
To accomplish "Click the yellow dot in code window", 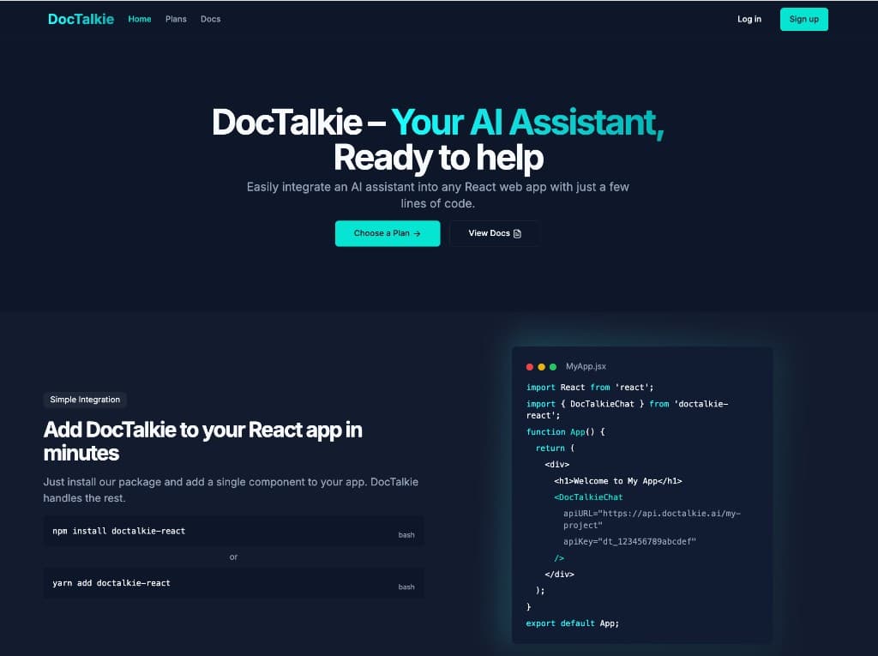I will pos(542,367).
